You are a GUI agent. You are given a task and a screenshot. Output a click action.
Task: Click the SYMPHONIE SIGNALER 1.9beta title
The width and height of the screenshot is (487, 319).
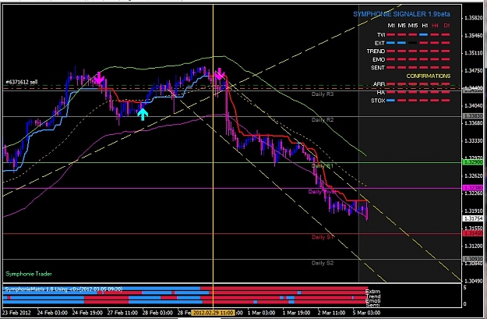point(401,14)
